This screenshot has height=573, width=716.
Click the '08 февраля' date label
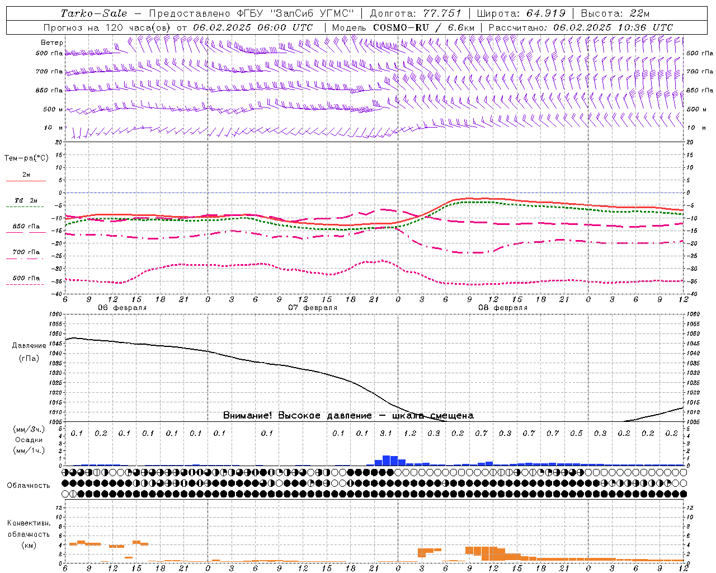click(503, 308)
